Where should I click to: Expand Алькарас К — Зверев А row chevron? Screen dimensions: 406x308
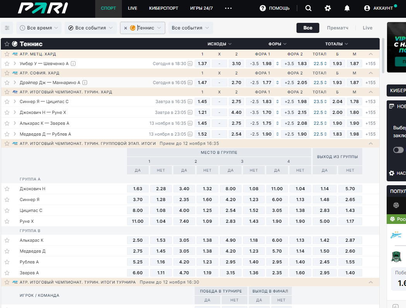(x=15, y=123)
